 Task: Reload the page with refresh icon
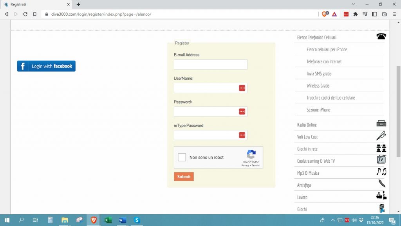tap(25, 14)
